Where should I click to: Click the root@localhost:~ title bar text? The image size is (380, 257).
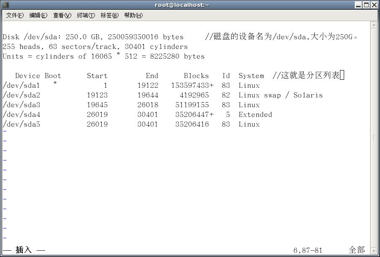click(181, 5)
